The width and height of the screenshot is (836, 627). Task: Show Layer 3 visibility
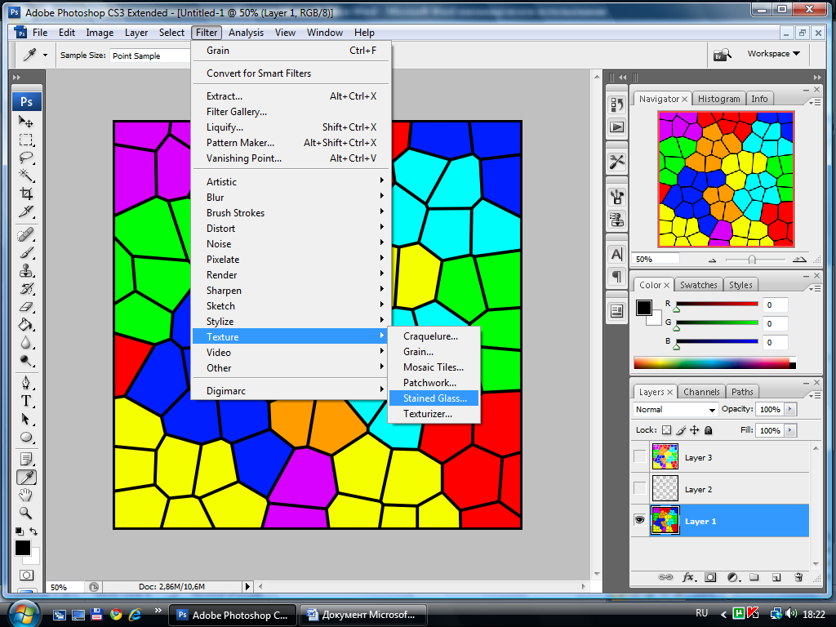pos(639,457)
